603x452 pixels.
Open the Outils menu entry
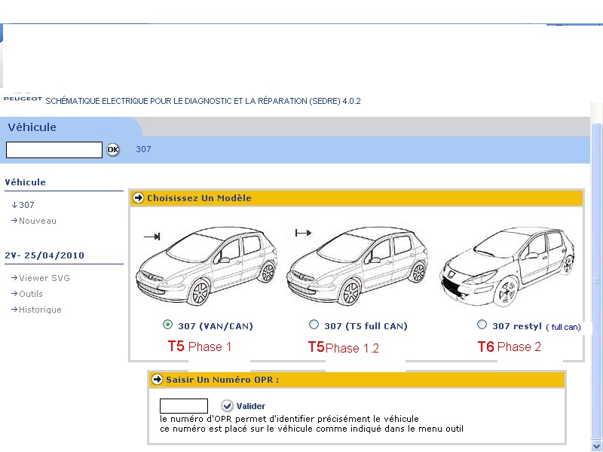point(27,294)
